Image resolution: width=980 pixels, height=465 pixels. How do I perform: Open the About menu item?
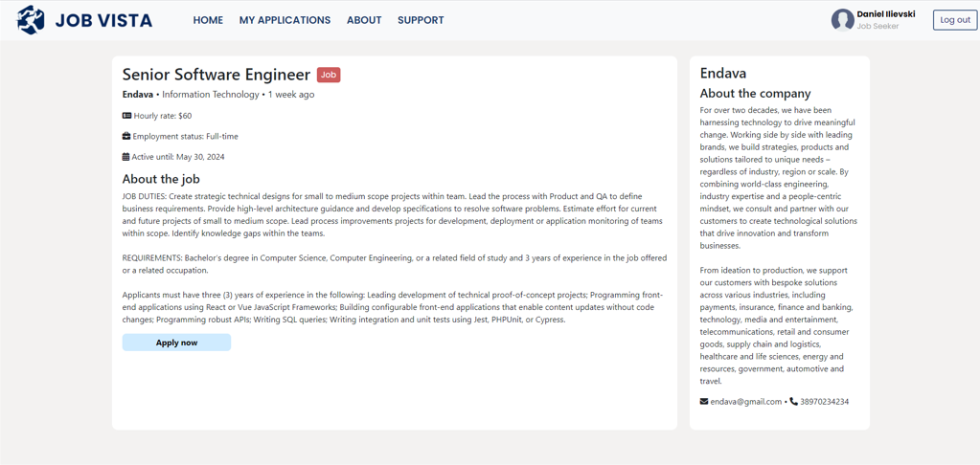coord(364,20)
